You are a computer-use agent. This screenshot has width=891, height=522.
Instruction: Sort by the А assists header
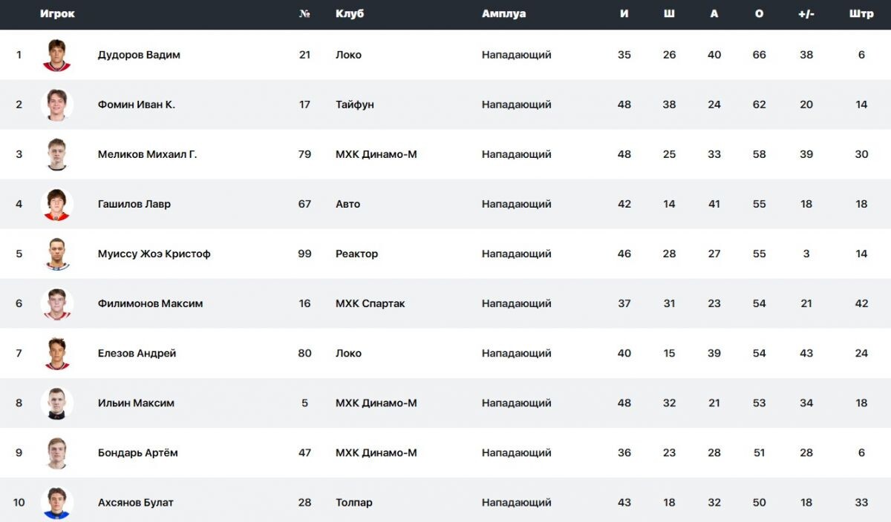pyautogui.click(x=714, y=14)
